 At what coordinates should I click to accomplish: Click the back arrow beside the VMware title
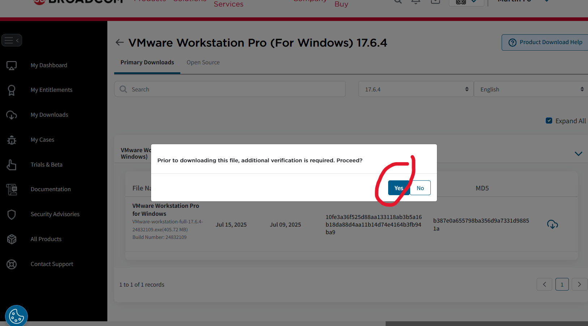click(x=120, y=43)
